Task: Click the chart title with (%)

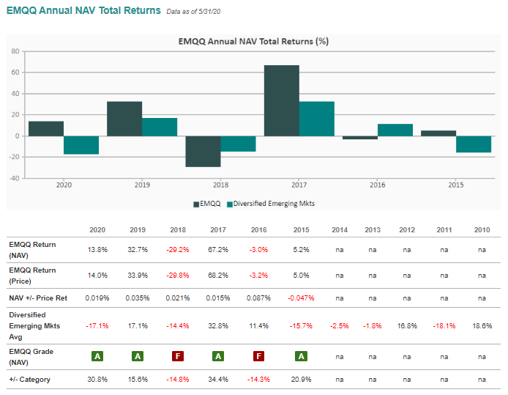Action: 254,42
